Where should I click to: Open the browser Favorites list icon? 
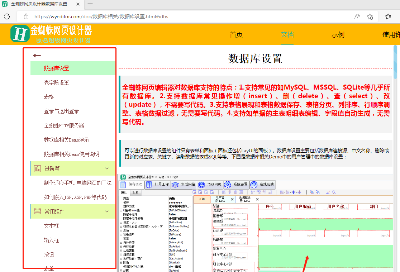point(388,16)
